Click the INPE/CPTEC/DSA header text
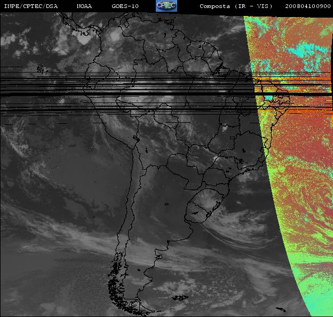This screenshot has height=317, width=333. tap(31, 6)
